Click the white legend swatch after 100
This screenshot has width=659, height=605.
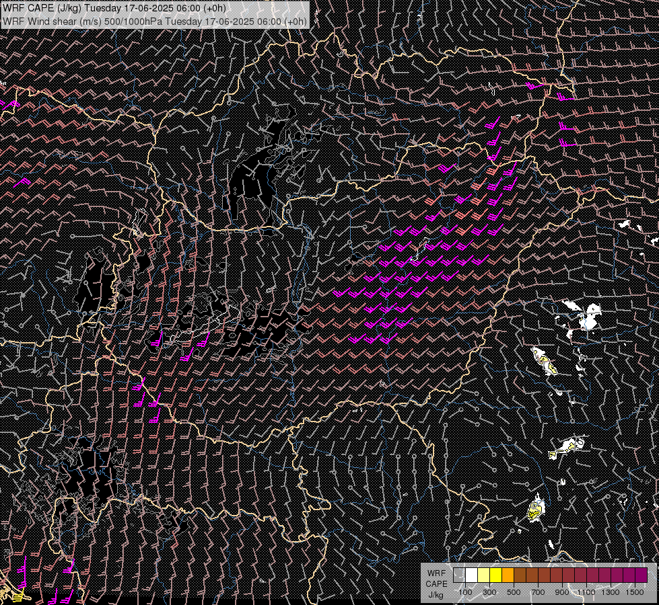[x=472, y=575]
